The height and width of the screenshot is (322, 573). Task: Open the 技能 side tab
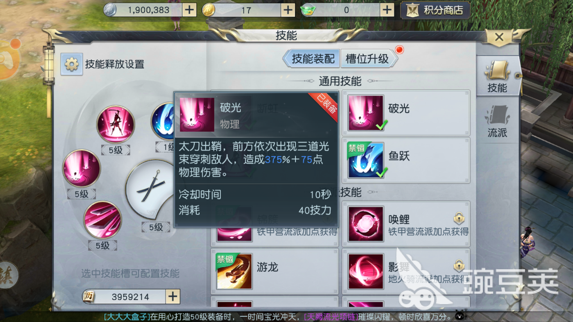click(x=497, y=76)
